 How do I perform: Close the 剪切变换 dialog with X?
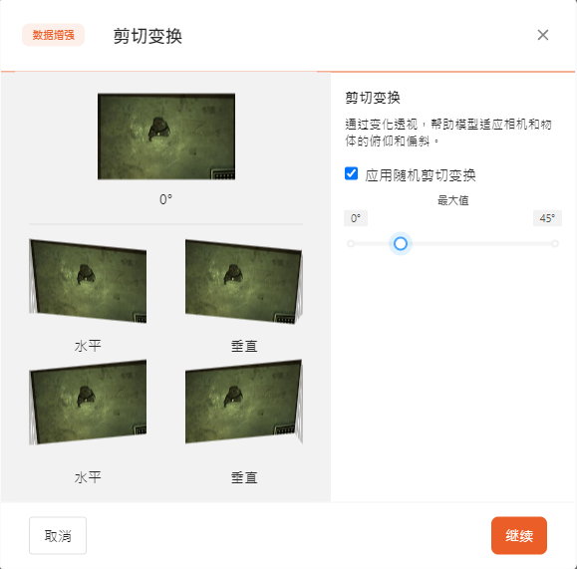tap(543, 35)
